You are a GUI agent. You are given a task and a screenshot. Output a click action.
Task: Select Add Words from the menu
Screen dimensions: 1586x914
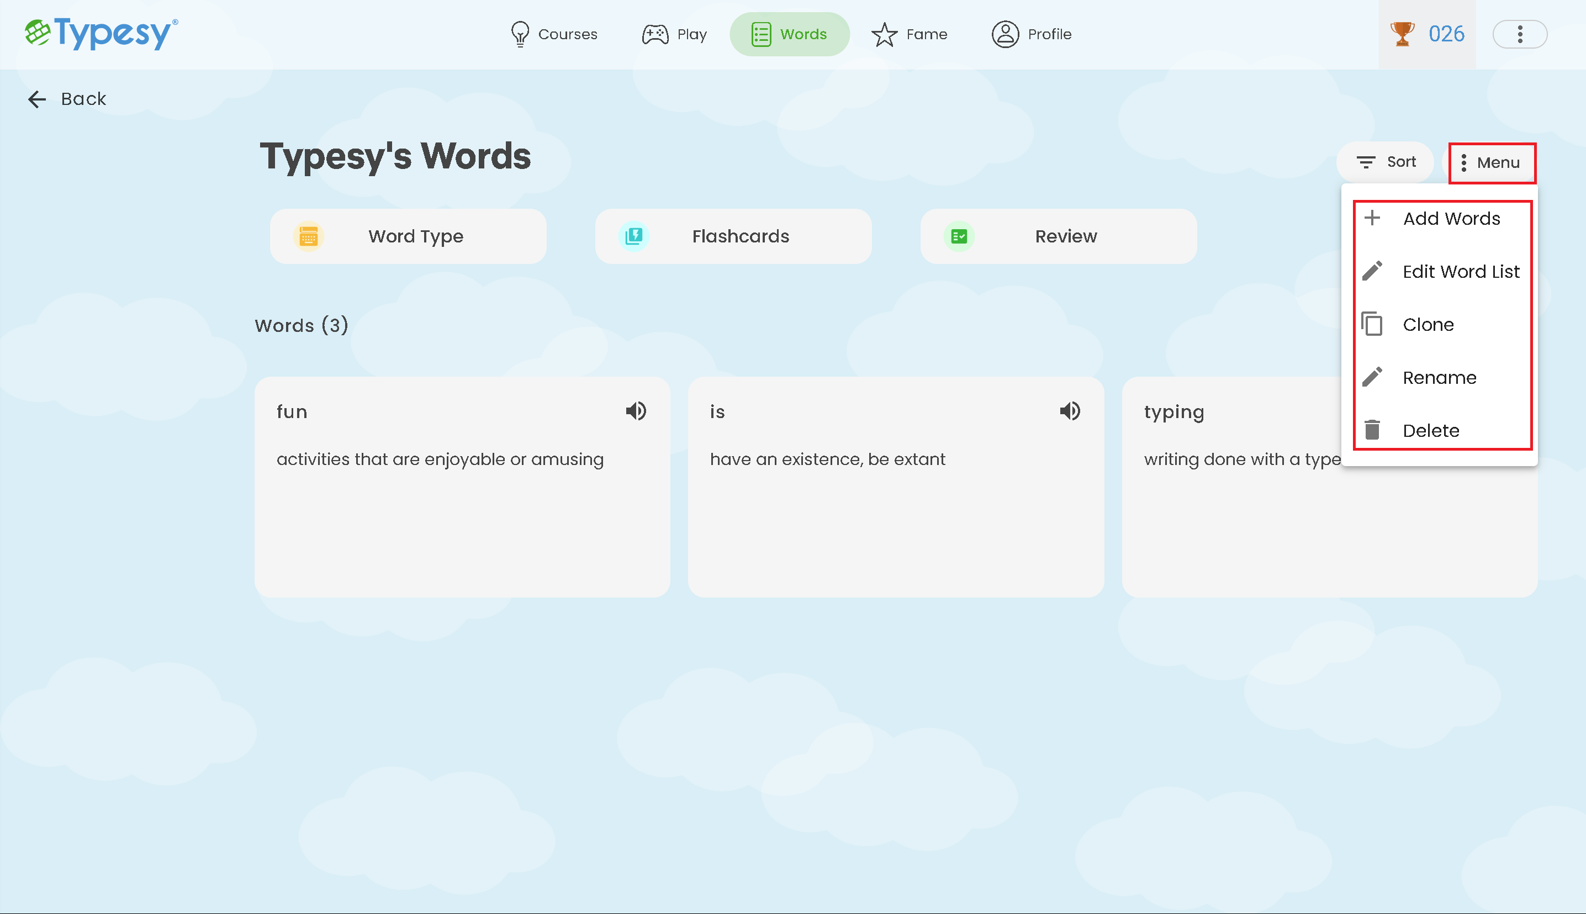1452,218
